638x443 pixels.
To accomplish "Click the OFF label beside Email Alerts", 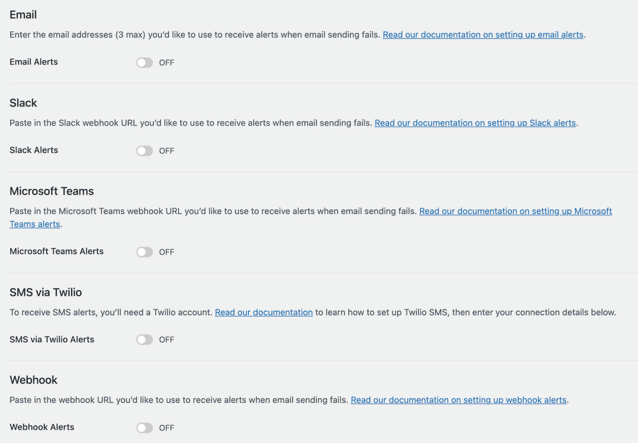I will (166, 63).
